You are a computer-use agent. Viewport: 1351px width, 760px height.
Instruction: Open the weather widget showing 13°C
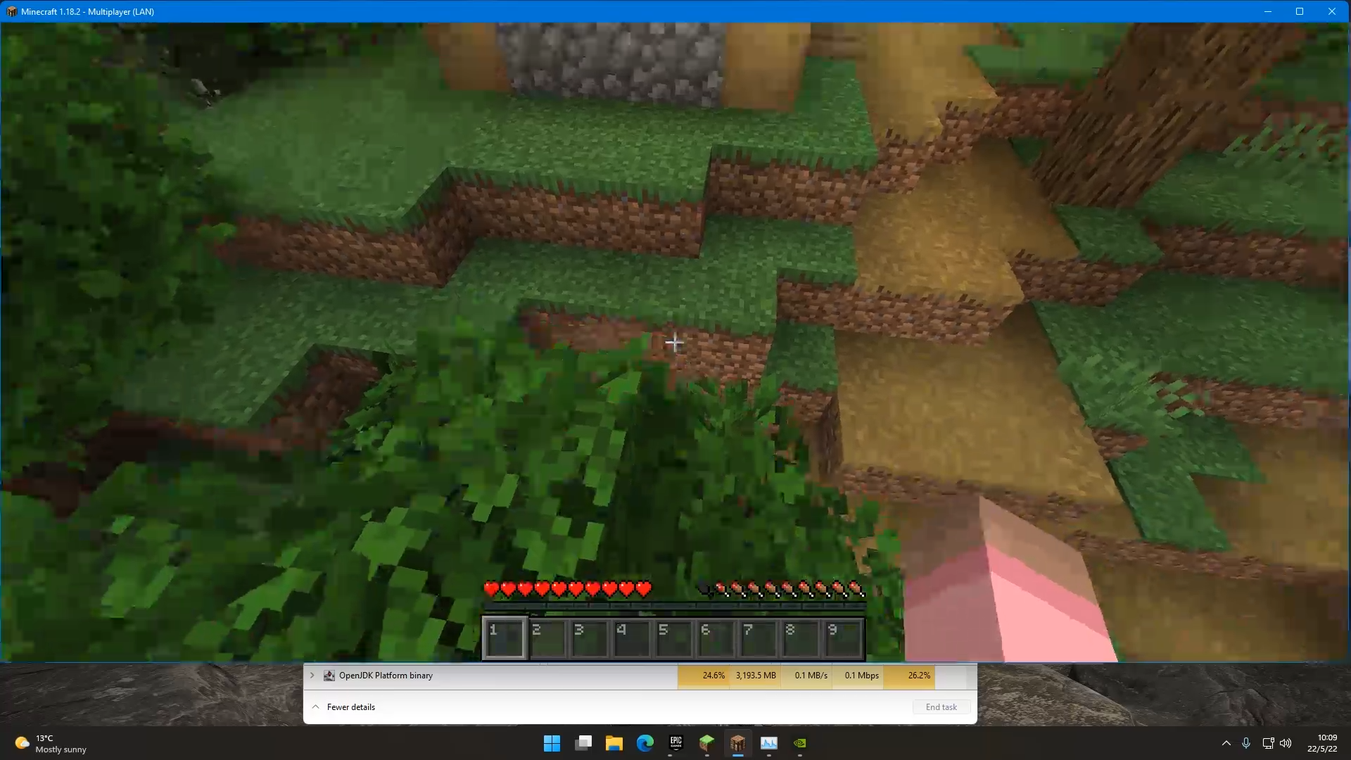(x=51, y=743)
